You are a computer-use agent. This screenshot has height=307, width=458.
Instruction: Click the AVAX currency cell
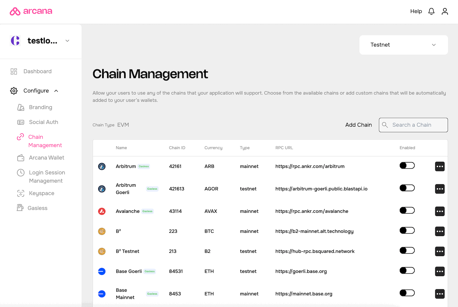pyautogui.click(x=211, y=211)
